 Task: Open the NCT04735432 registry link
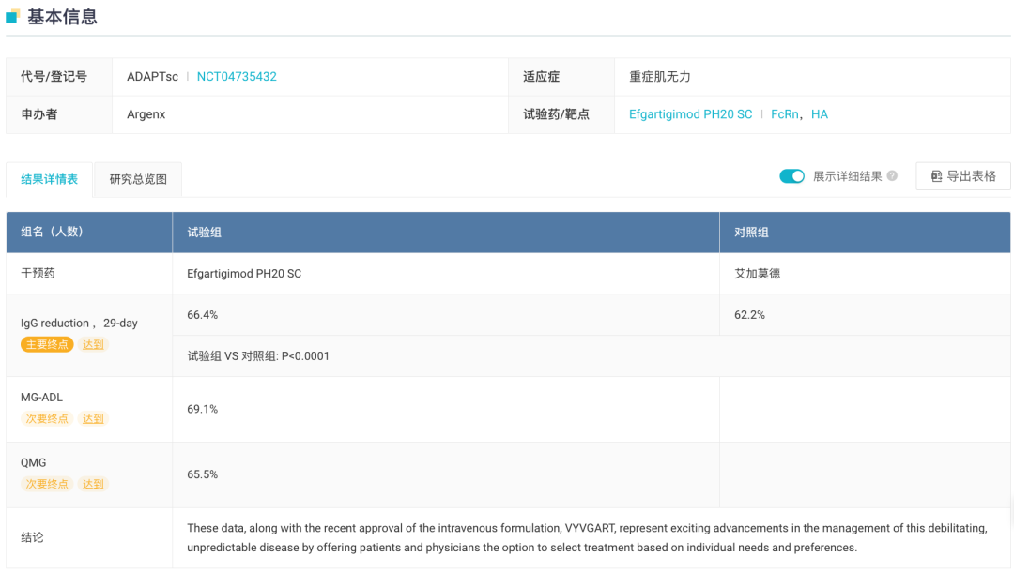237,77
